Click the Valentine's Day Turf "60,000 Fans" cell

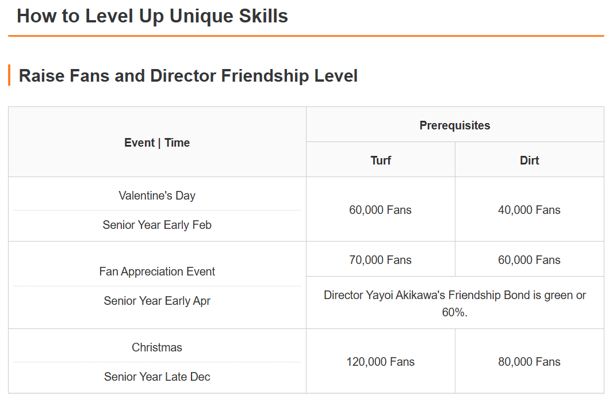pos(380,210)
